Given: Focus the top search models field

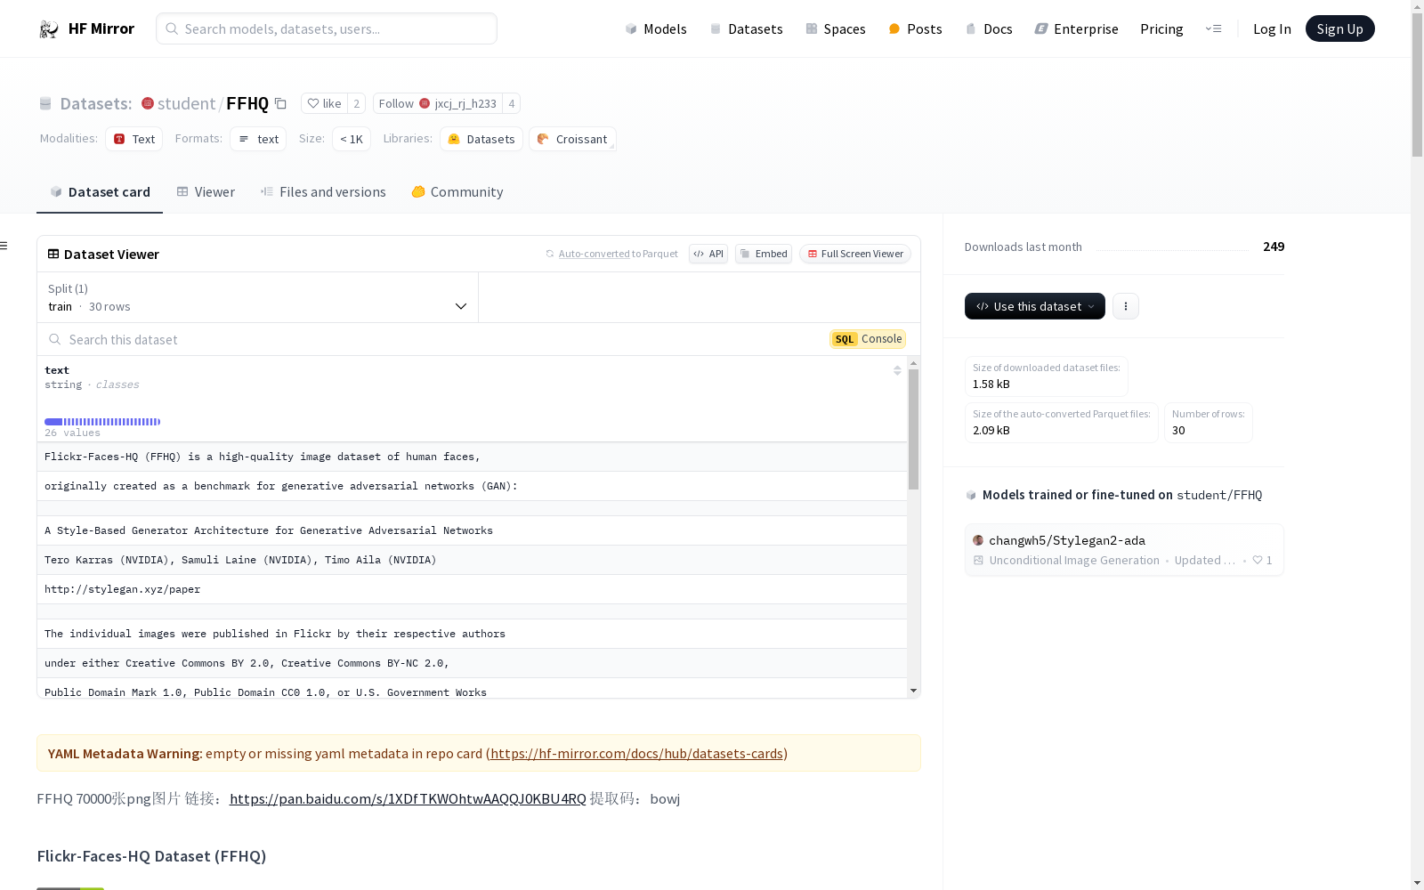Looking at the screenshot, I should [x=327, y=28].
